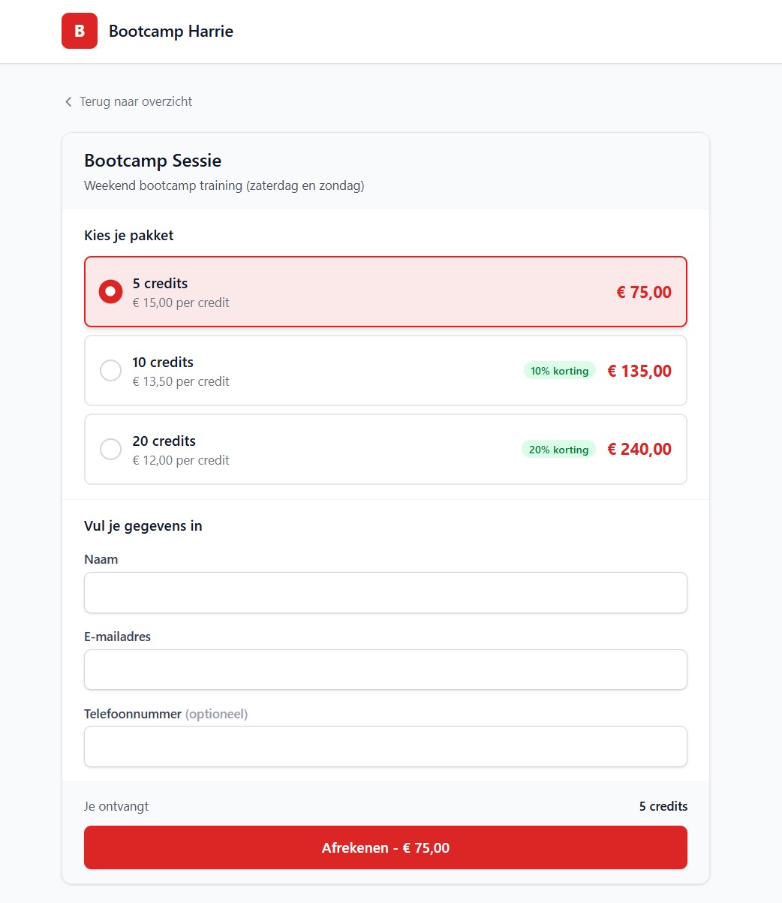Click the € 15,00 per credit text
Viewport: 782px width, 903px height.
coord(181,303)
